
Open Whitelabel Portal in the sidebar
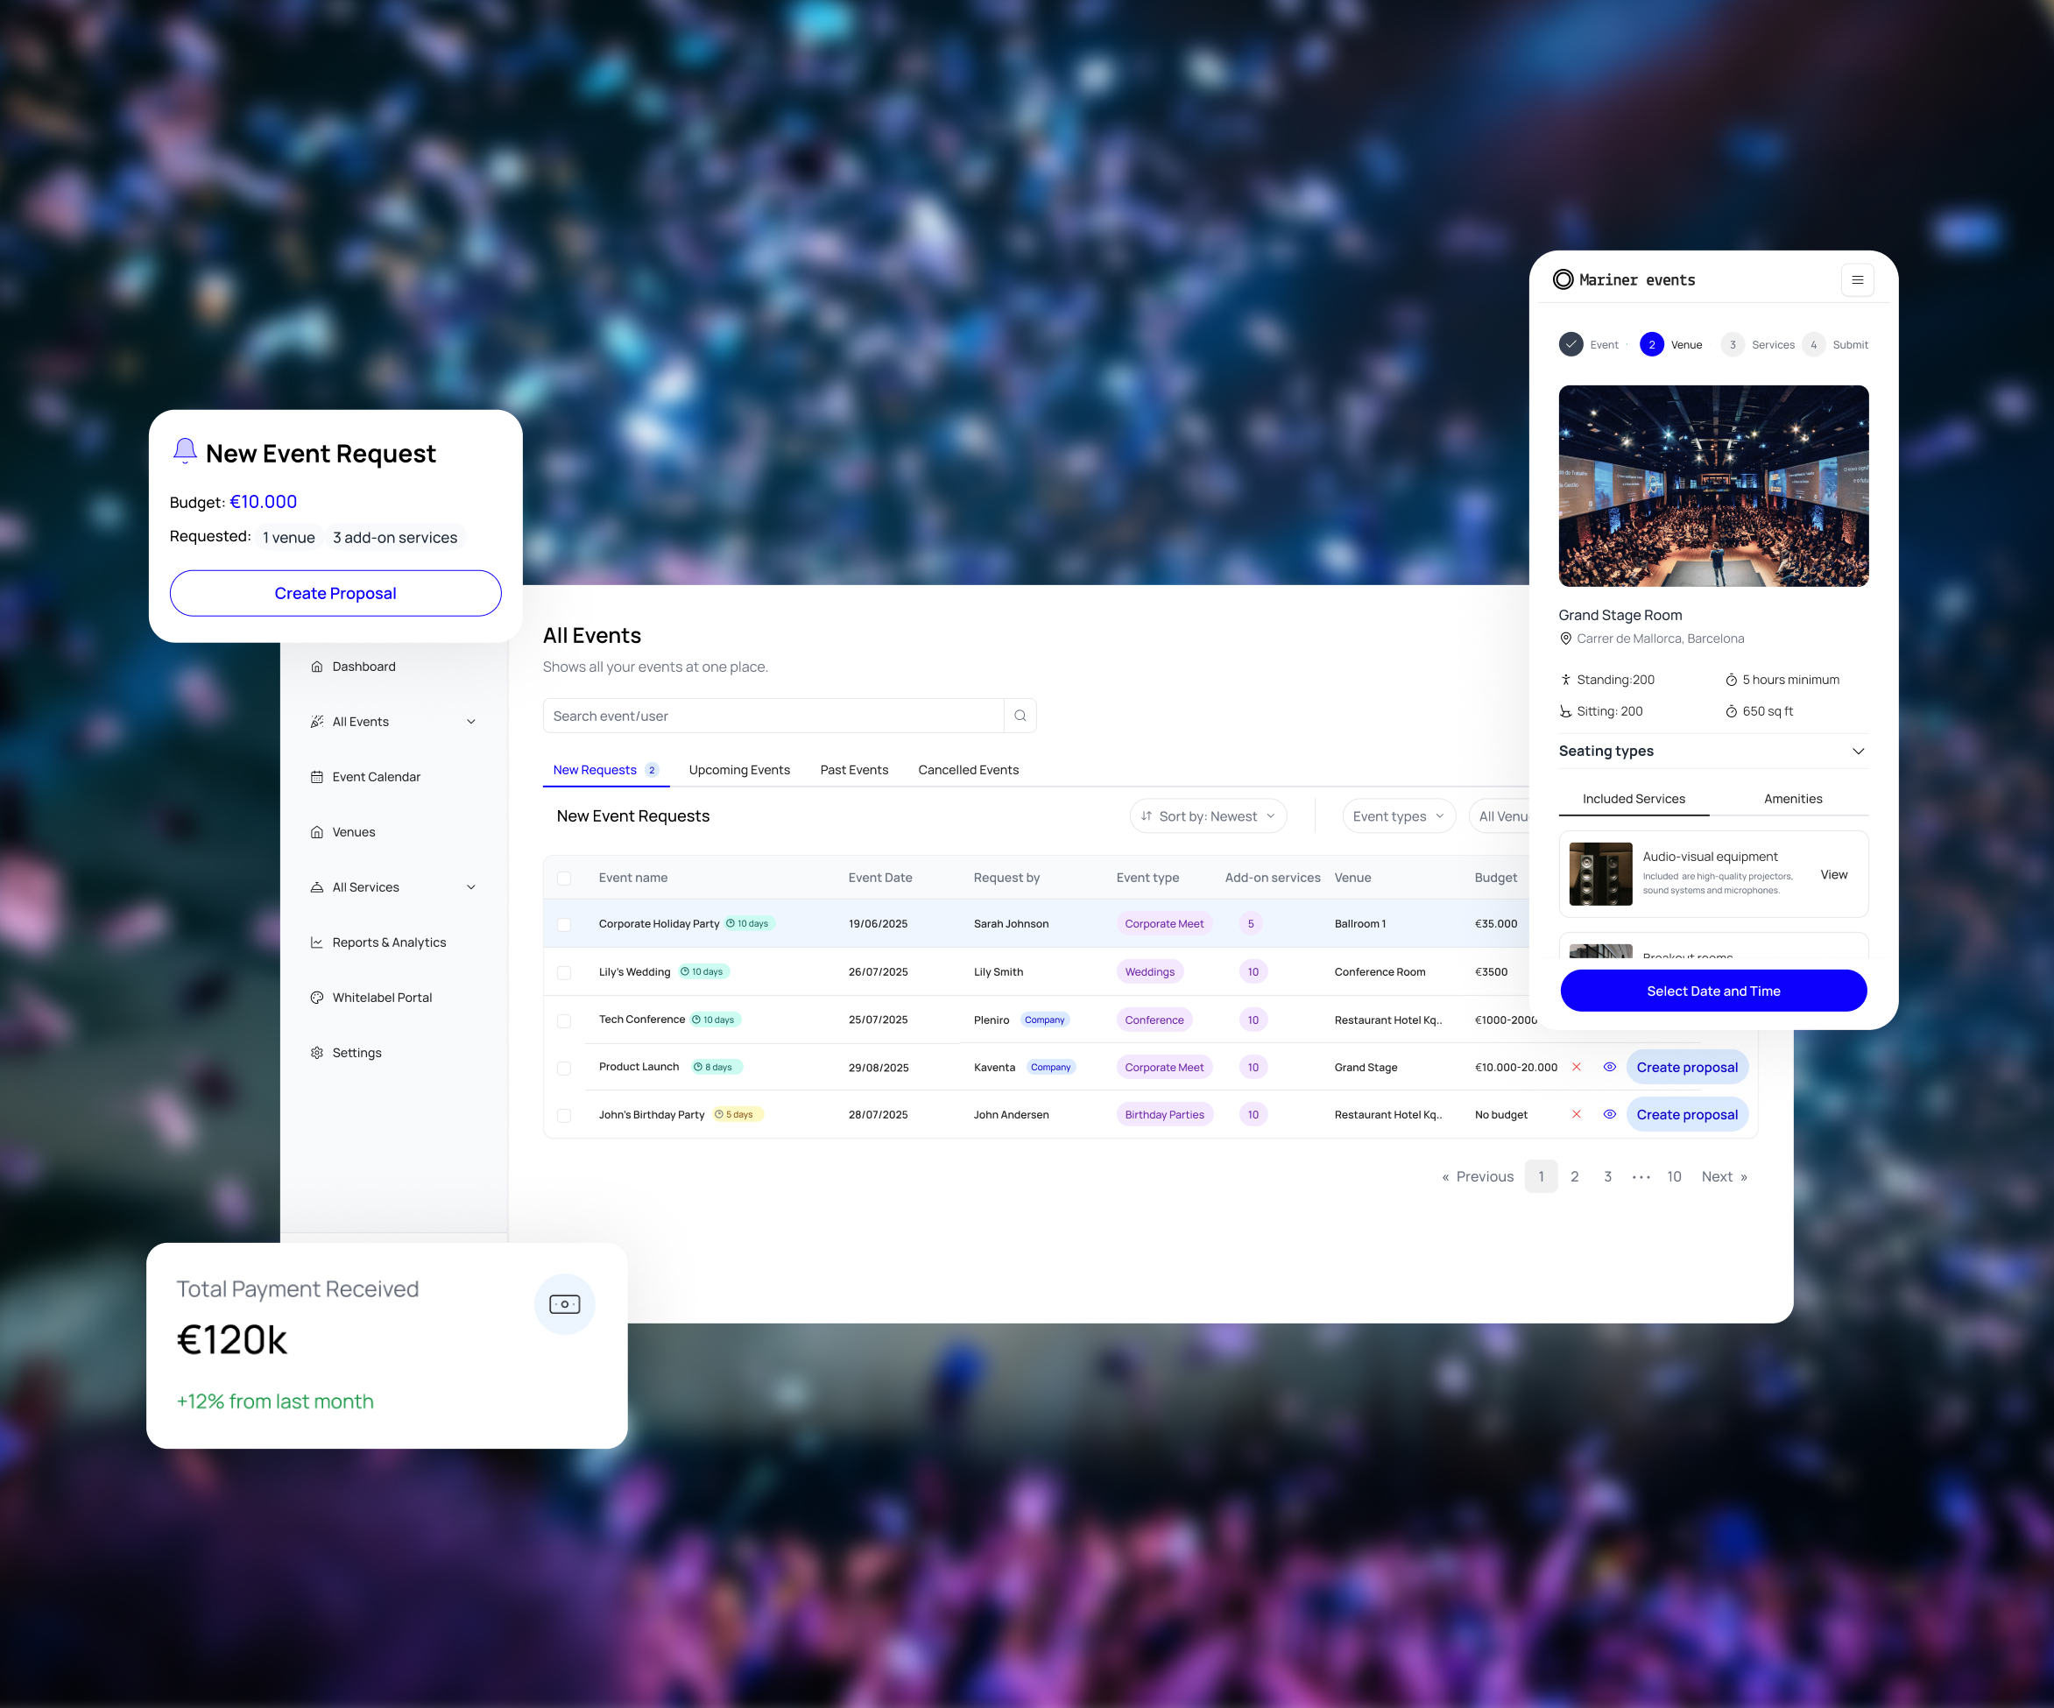click(382, 998)
